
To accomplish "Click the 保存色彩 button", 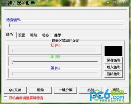I will click(114, 60).
